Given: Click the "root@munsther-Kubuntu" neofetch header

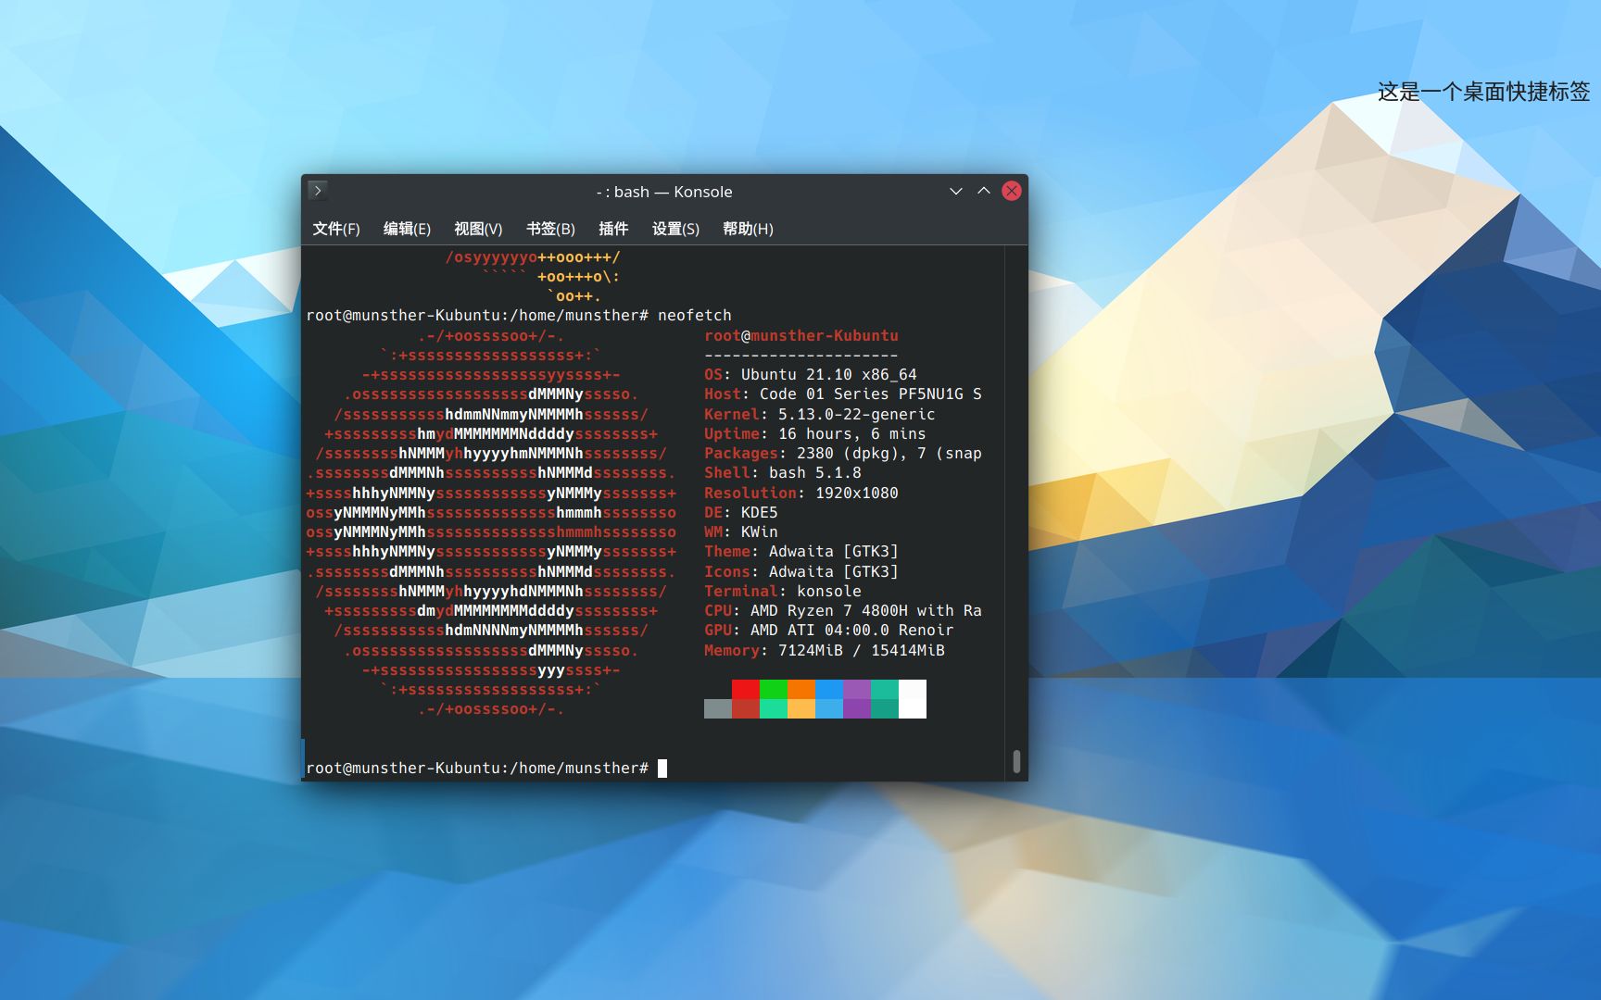Looking at the screenshot, I should pos(801,335).
